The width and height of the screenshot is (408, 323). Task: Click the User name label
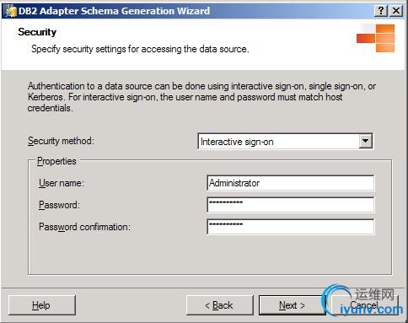pyautogui.click(x=62, y=183)
